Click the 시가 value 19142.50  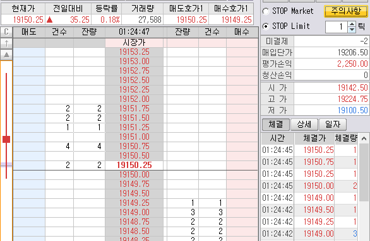point(352,87)
